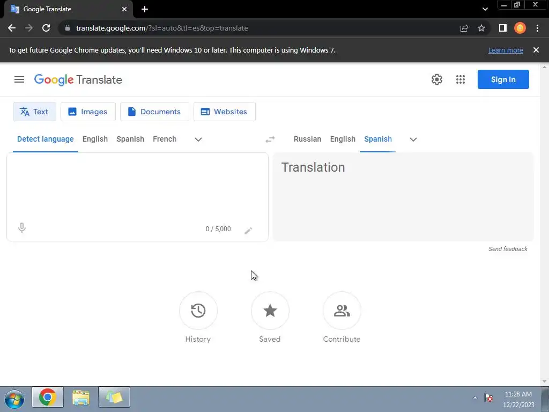This screenshot has width=549, height=412.
Task: Switch to Text translation mode
Action: click(x=34, y=112)
